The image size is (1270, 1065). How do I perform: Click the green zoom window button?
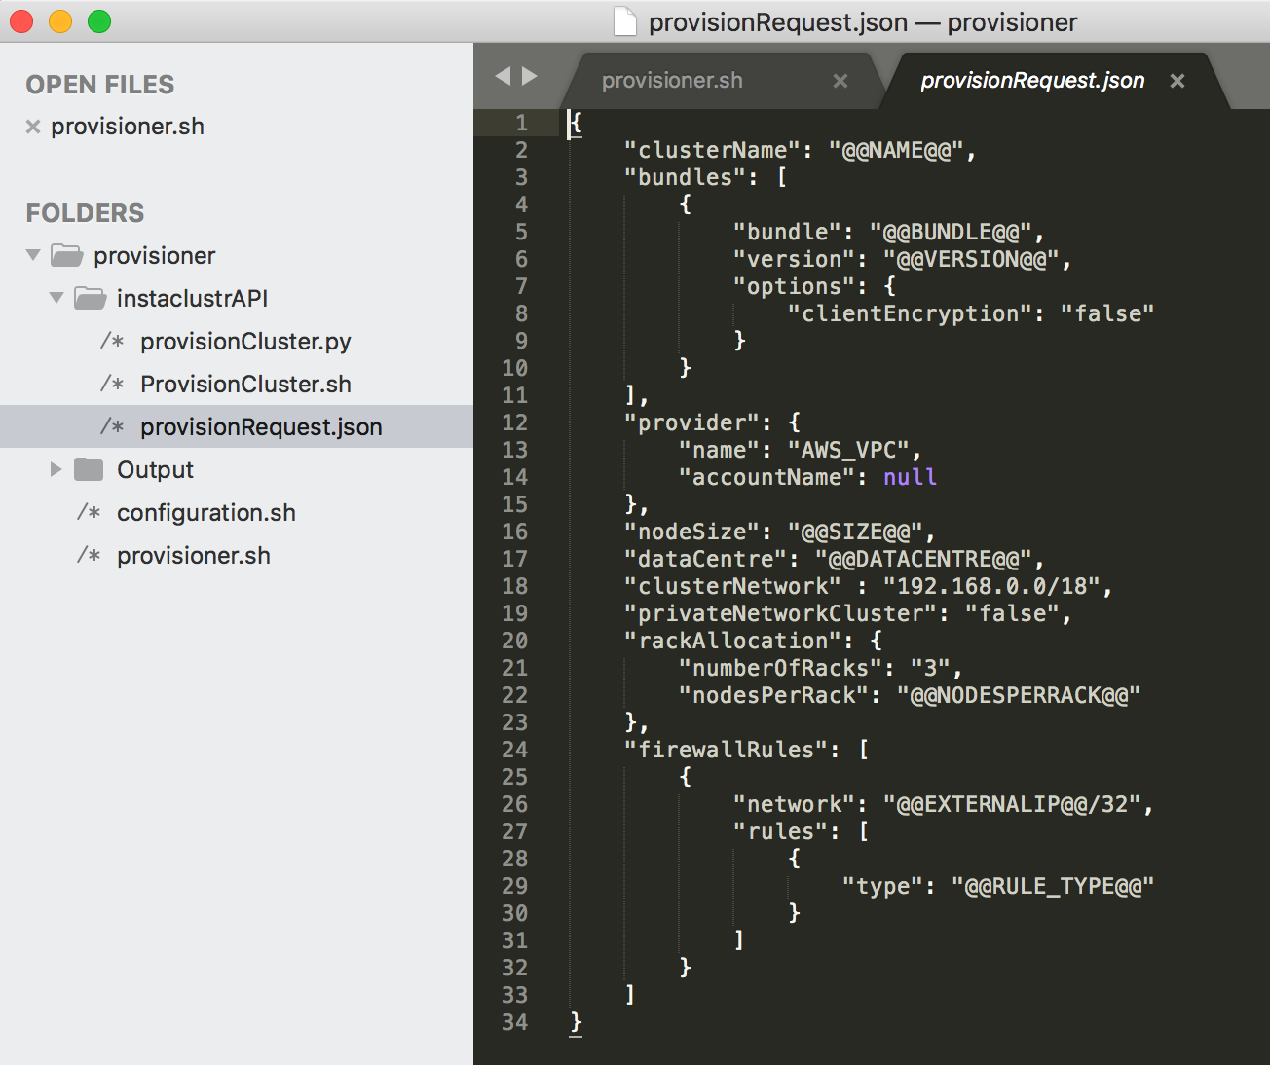click(99, 21)
